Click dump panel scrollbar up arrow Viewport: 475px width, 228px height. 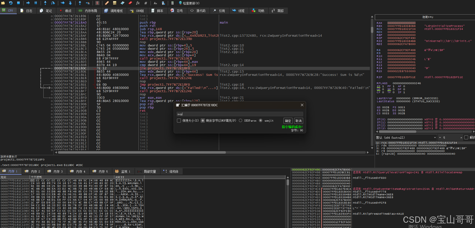[288, 177]
